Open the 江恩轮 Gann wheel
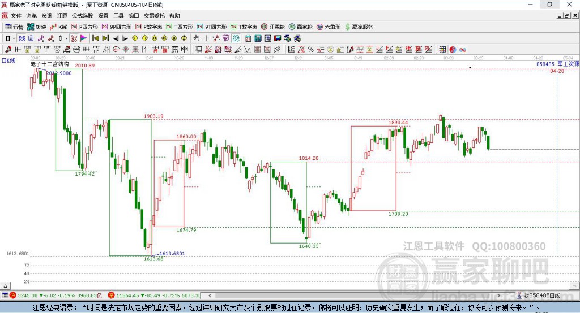Image resolution: width=580 pixels, height=313 pixels. [x=273, y=27]
